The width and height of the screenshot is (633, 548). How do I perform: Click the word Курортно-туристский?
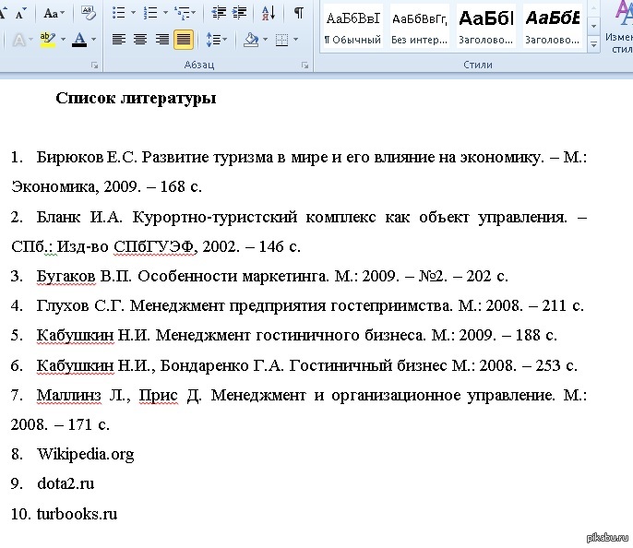[215, 217]
